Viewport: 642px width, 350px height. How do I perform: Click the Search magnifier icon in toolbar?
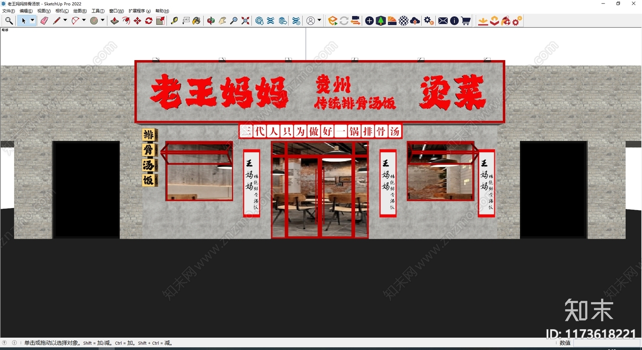tap(9, 21)
